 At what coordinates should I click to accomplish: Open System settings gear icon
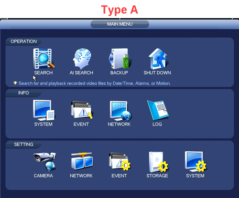(x=196, y=162)
